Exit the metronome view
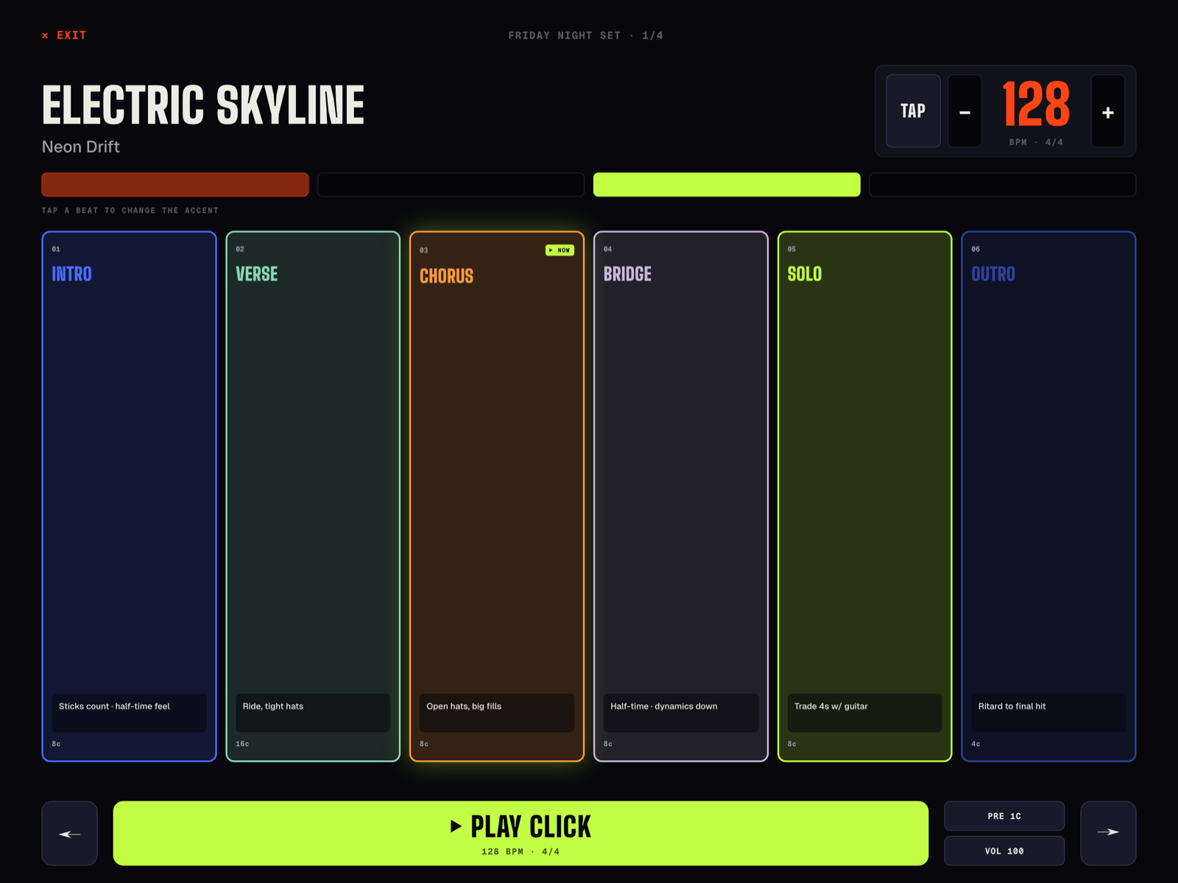Image resolution: width=1178 pixels, height=883 pixels. (64, 35)
